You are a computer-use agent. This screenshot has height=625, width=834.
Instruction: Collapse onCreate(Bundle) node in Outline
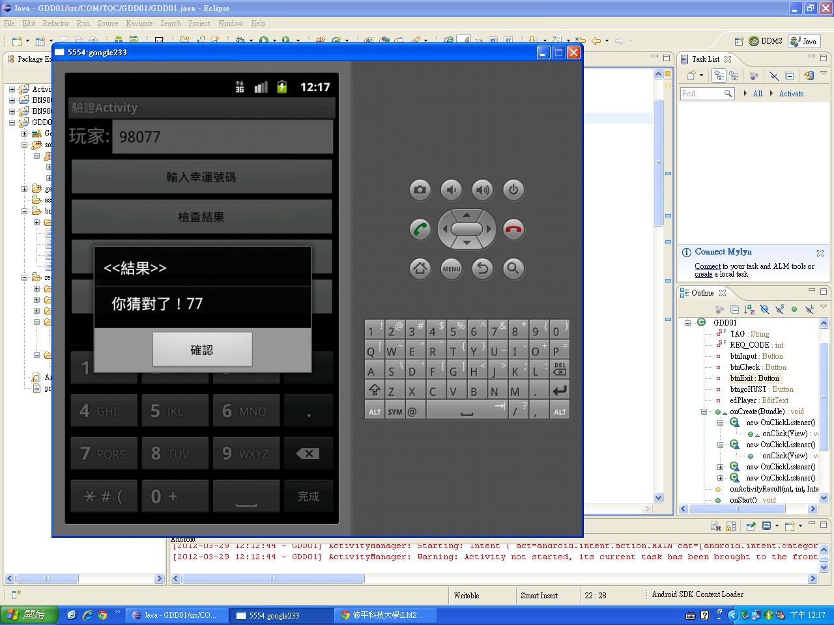point(704,411)
